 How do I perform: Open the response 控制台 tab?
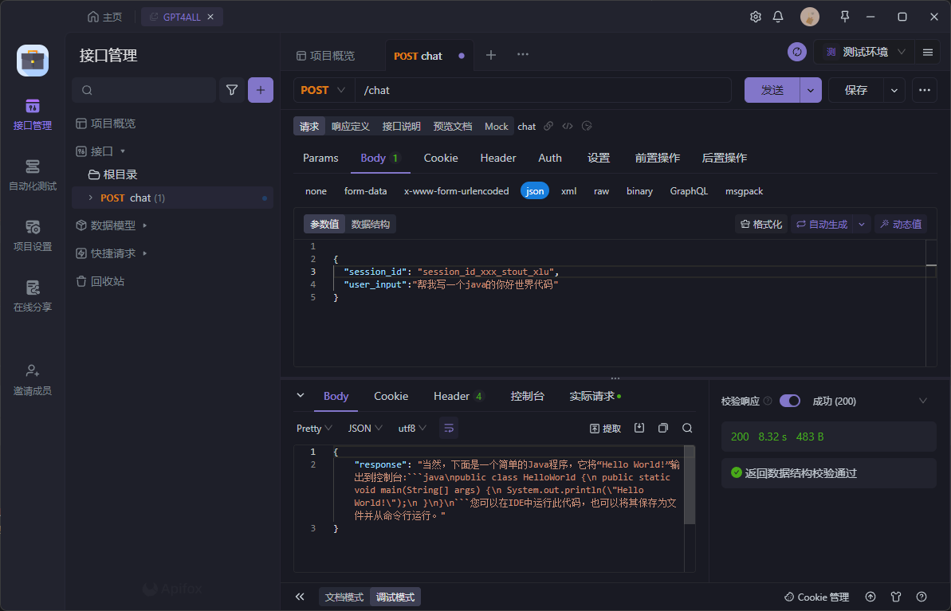[527, 396]
